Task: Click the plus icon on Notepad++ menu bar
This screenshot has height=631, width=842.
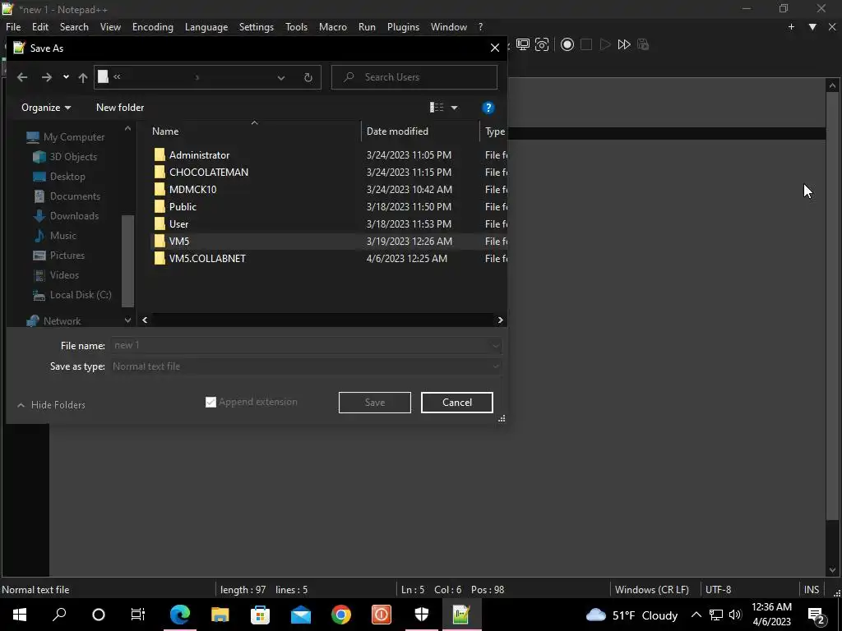Action: click(x=791, y=27)
